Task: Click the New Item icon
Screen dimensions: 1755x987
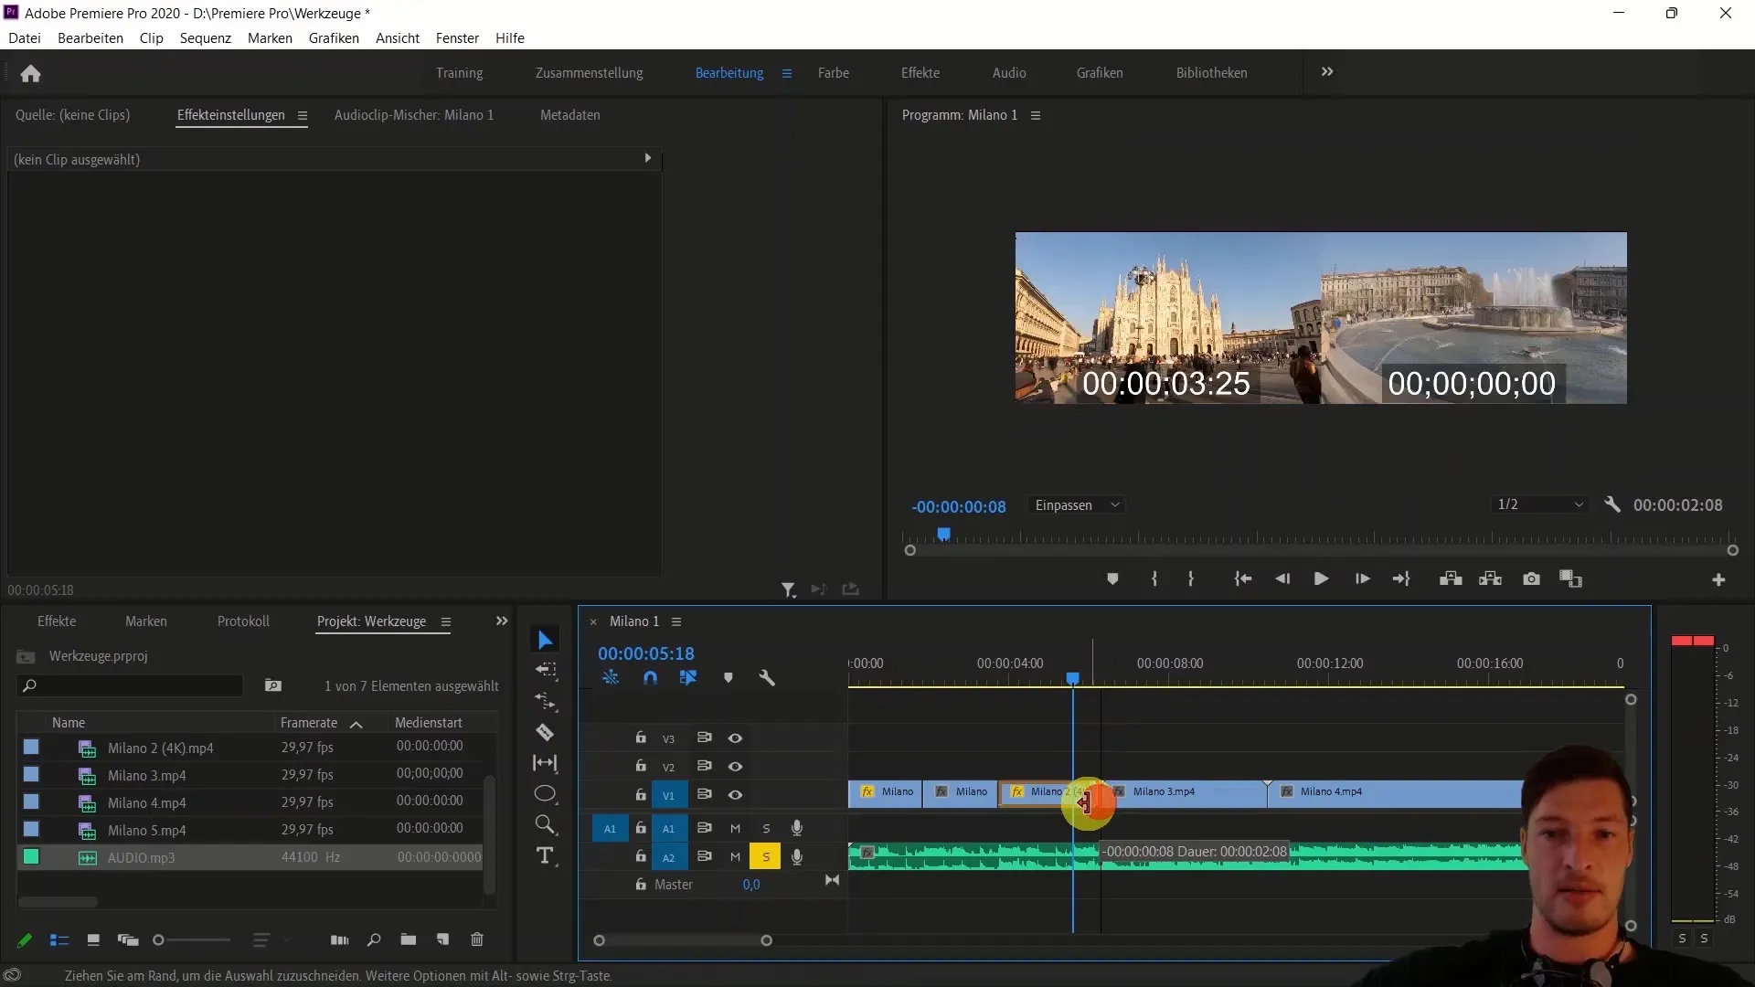Action: 443,939
